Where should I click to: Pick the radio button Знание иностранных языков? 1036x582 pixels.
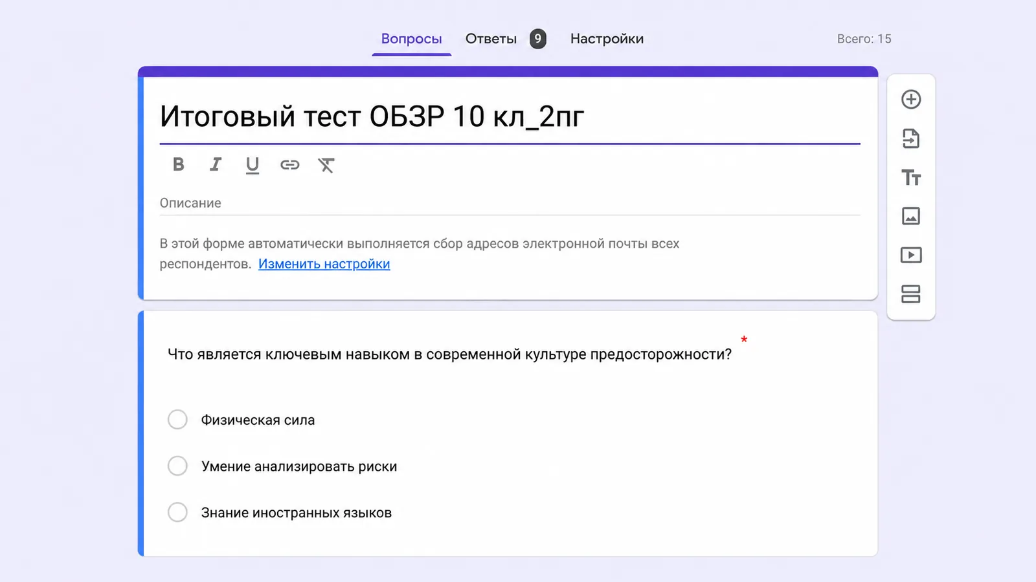click(177, 512)
